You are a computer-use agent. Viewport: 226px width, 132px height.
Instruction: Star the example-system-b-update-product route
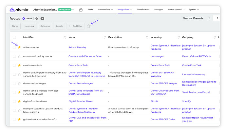coord(19,110)
